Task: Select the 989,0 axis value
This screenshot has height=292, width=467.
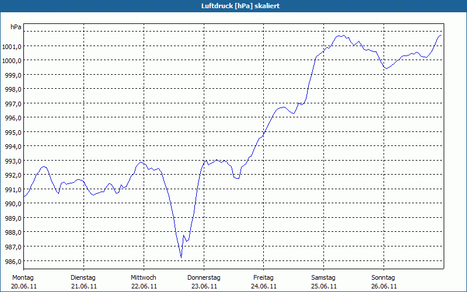Action: pos(13,218)
